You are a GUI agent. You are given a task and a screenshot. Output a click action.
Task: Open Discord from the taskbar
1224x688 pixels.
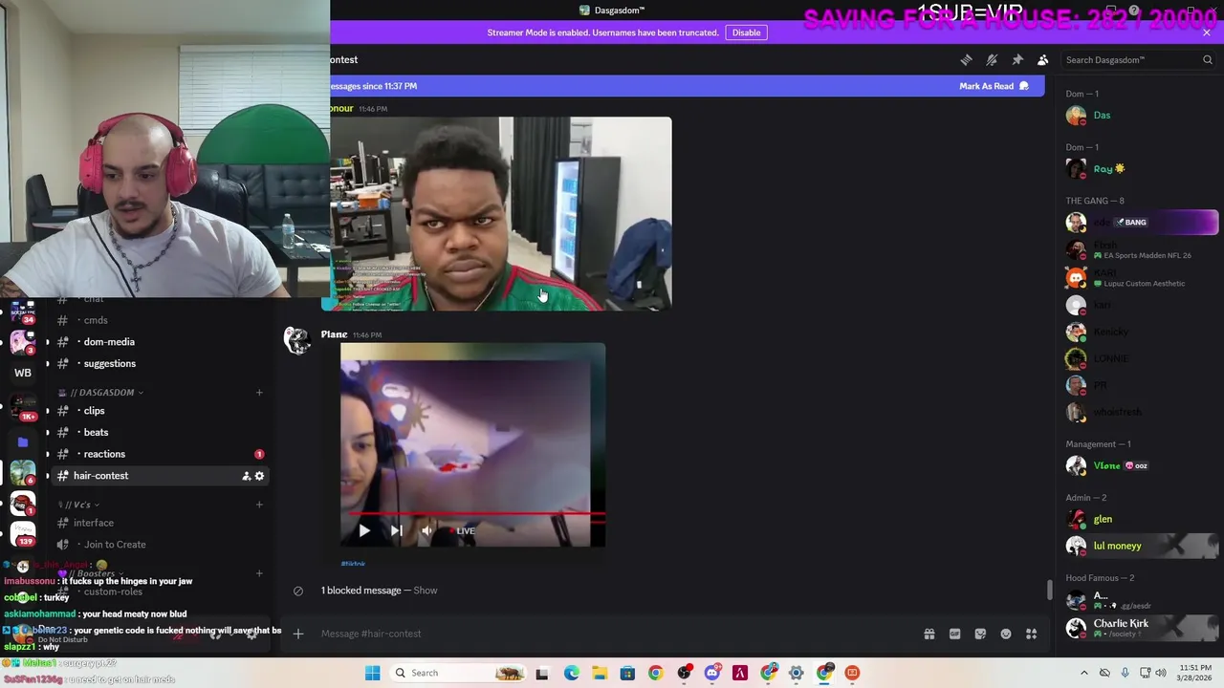(711, 673)
